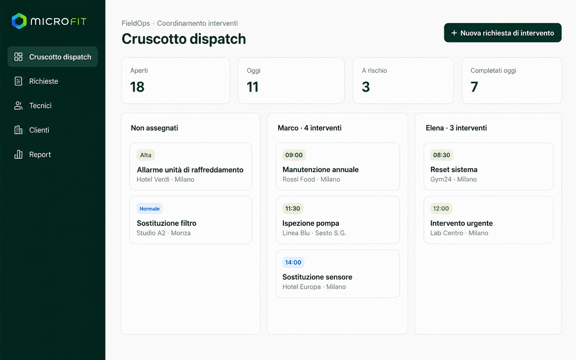Select Clienti in the sidebar
The width and height of the screenshot is (576, 360).
pos(53,130)
